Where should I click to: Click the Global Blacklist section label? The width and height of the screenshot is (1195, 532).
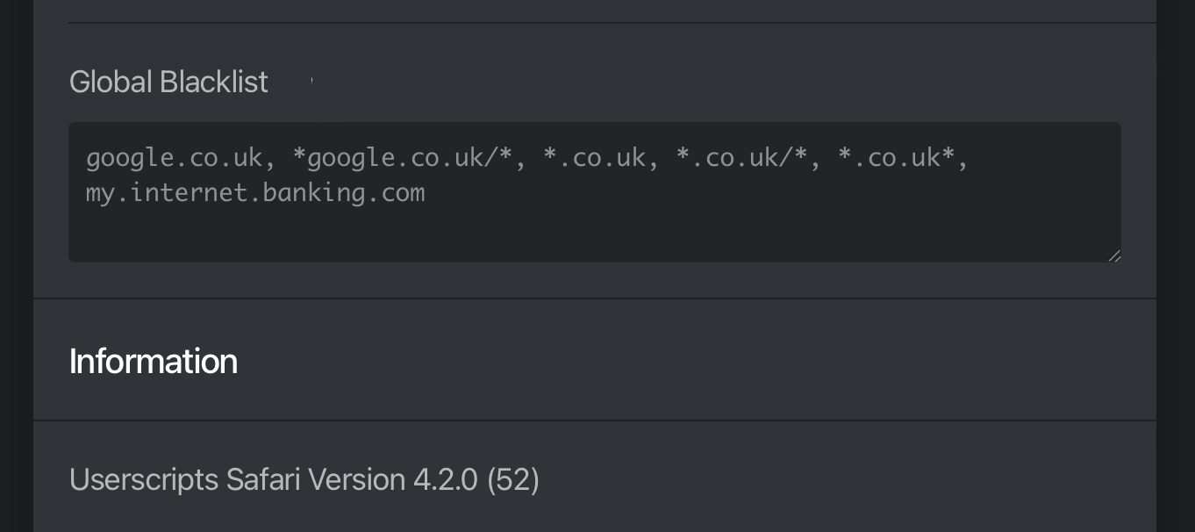(x=168, y=81)
